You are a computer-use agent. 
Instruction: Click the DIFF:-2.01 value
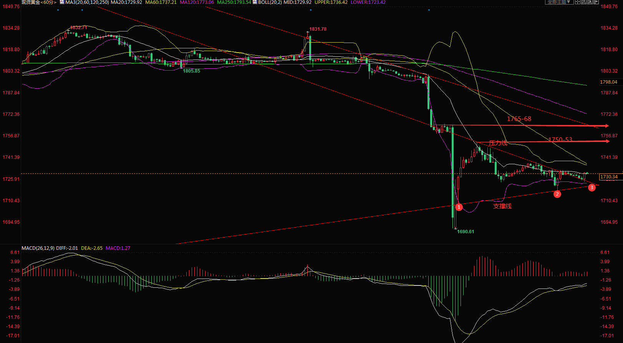tap(67, 248)
